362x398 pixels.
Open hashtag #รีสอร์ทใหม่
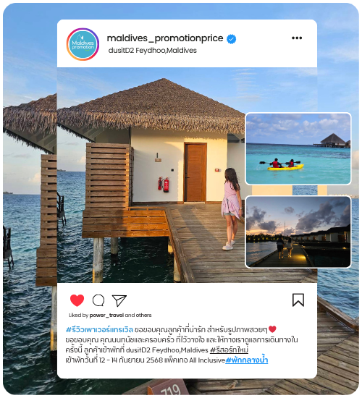click(229, 350)
